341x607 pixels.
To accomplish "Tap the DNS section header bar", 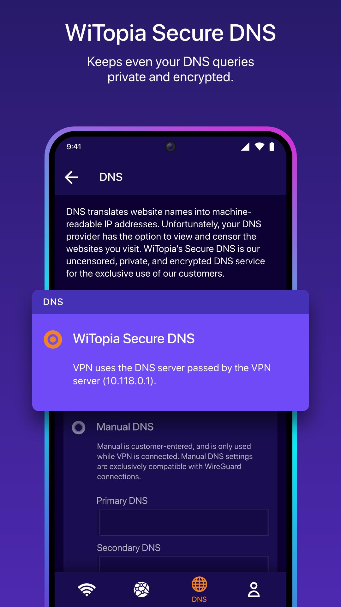I will (x=170, y=302).
